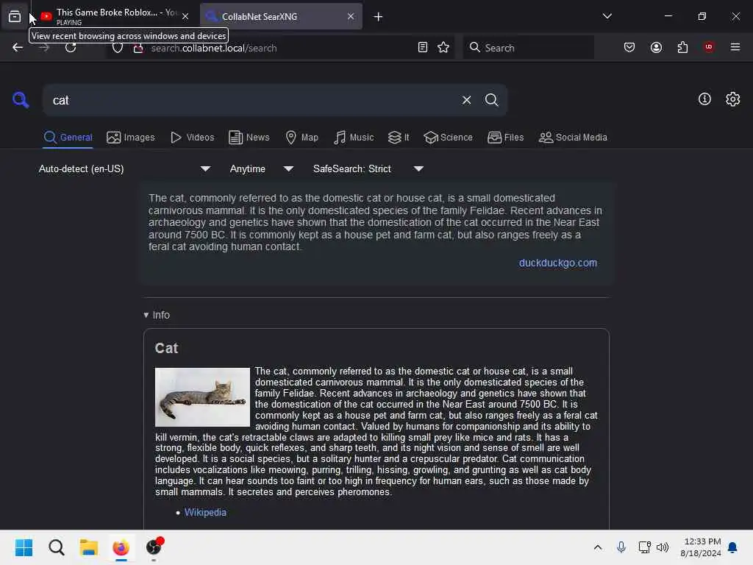Open Anytime time range dropdown
The height and width of the screenshot is (565, 753).
261,168
